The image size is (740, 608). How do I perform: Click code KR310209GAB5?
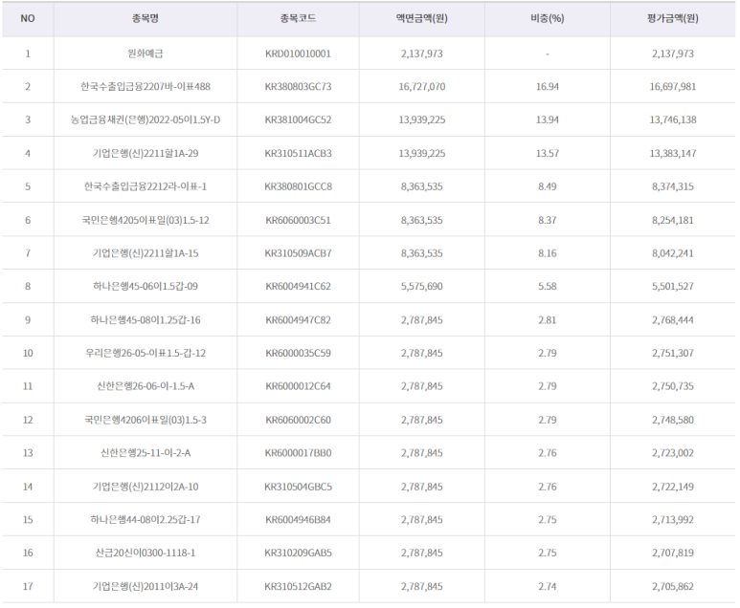[298, 553]
